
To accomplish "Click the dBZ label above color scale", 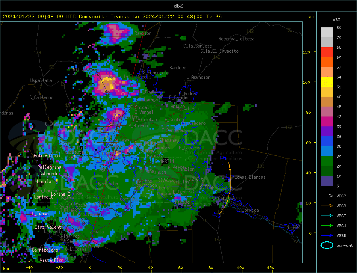I will 336,20.
